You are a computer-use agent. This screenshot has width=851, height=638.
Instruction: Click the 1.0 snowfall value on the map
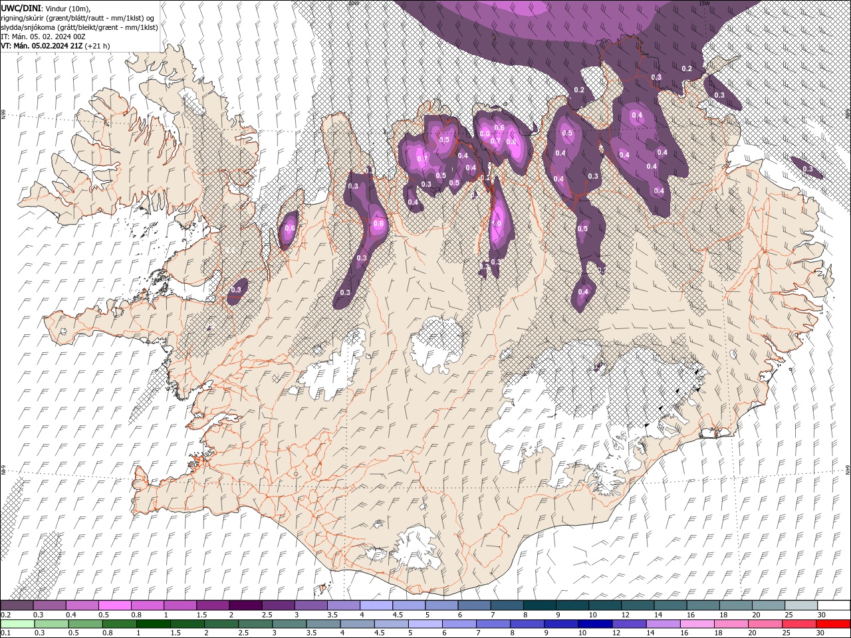pyautogui.click(x=496, y=224)
